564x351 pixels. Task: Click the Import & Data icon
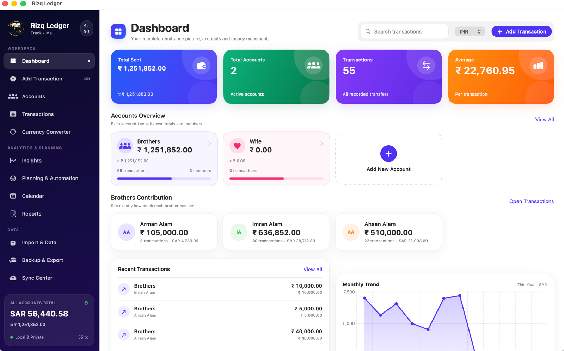point(13,242)
